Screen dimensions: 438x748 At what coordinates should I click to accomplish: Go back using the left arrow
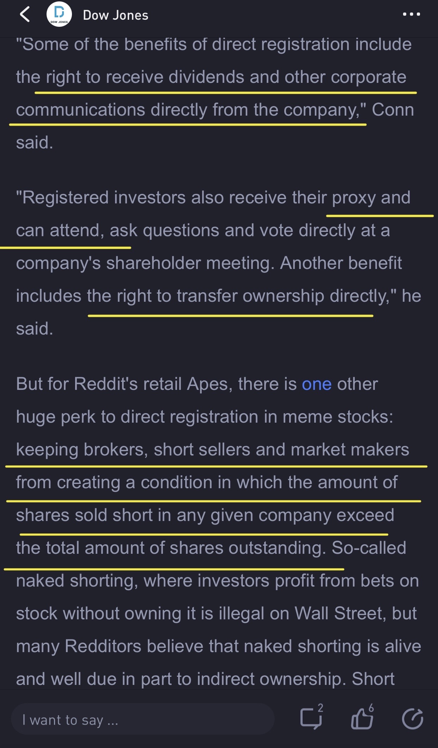click(25, 15)
